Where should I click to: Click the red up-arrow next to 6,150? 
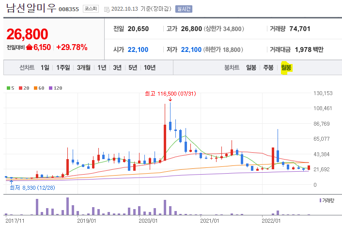point(29,47)
